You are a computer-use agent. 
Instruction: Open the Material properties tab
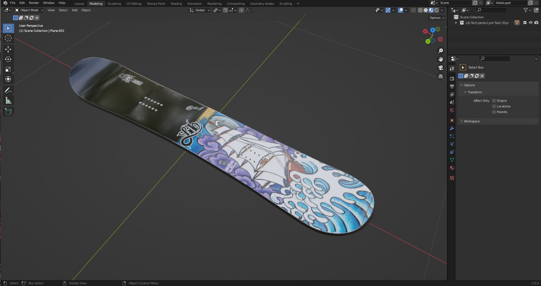coord(452,168)
